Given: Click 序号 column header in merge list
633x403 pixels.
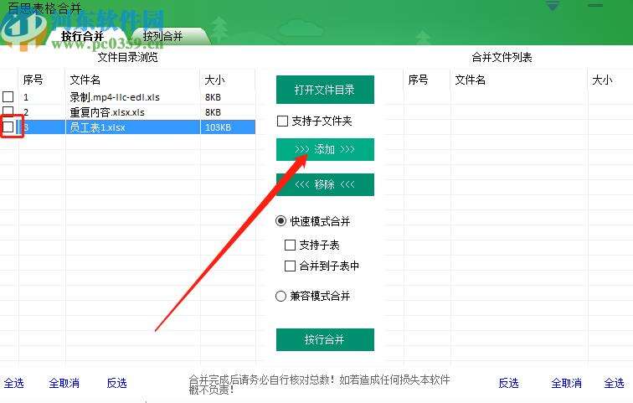Looking at the screenshot, I should point(427,80).
